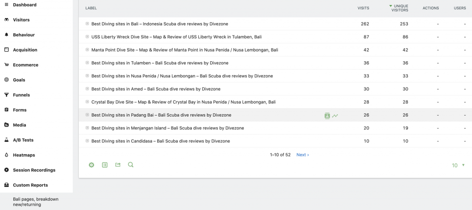Click the Custom Reports briefcase icon

tap(6, 185)
